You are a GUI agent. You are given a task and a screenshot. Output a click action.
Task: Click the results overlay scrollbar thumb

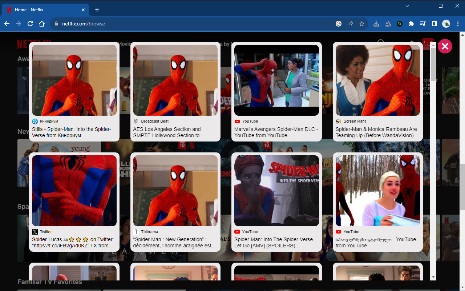433,64
